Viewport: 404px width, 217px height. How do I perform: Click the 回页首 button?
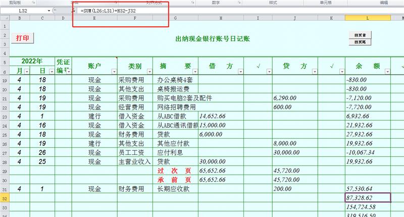(360, 35)
